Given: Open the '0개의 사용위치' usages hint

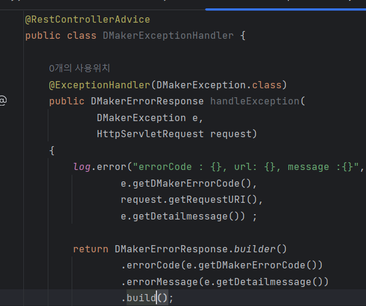Looking at the screenshot, I should [79, 69].
